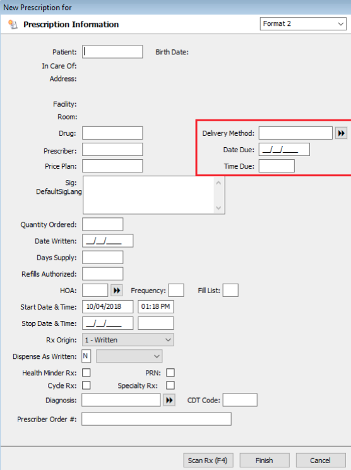Click the Sig box scroll down arrow

click(218, 208)
